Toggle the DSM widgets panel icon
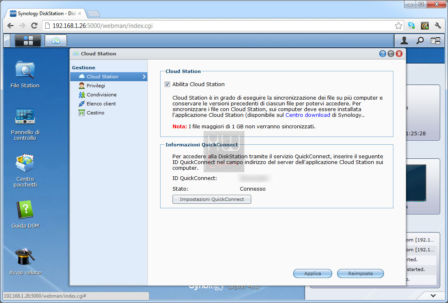Screen dimensions: 448x303 (435, 41)
